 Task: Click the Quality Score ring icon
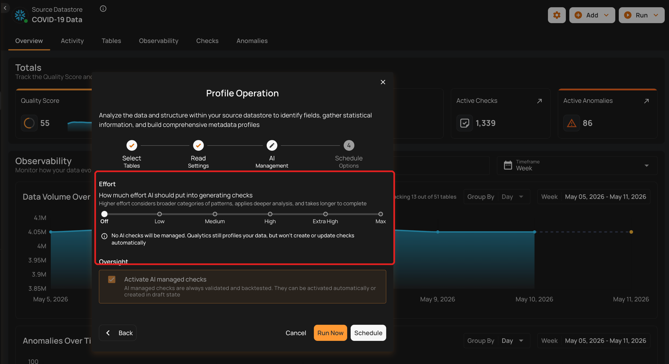[x=29, y=123]
